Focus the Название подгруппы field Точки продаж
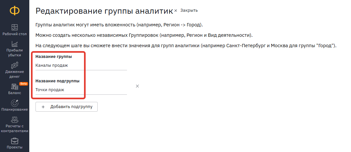This screenshot has width=351, height=152. (81, 90)
